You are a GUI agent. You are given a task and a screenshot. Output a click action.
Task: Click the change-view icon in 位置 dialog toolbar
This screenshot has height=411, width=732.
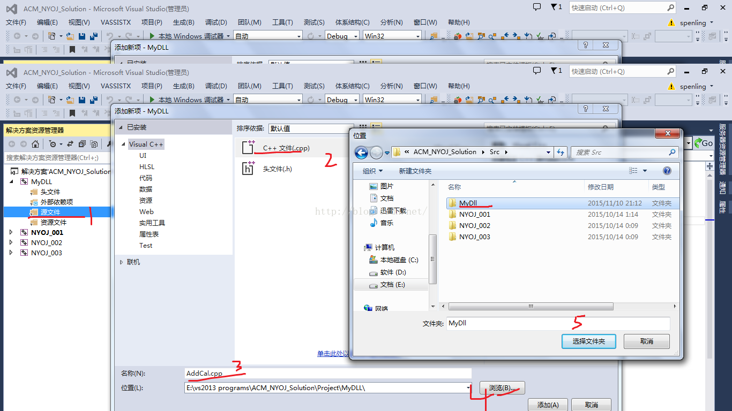pyautogui.click(x=633, y=171)
